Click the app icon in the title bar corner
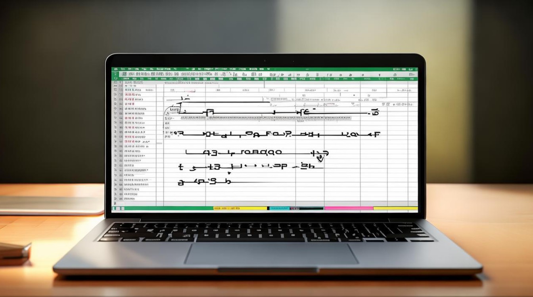 tap(115, 69)
